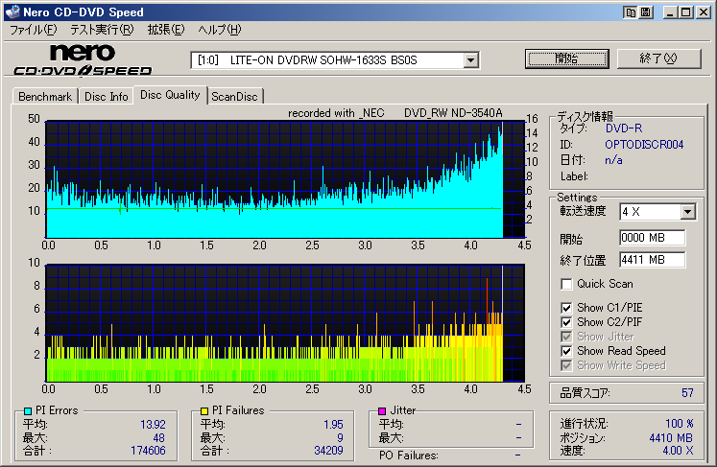Click the PI Errors total 174606
This screenshot has height=467, width=717.
click(148, 451)
